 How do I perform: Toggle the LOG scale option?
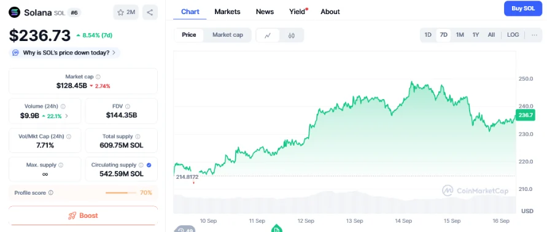pyautogui.click(x=513, y=35)
